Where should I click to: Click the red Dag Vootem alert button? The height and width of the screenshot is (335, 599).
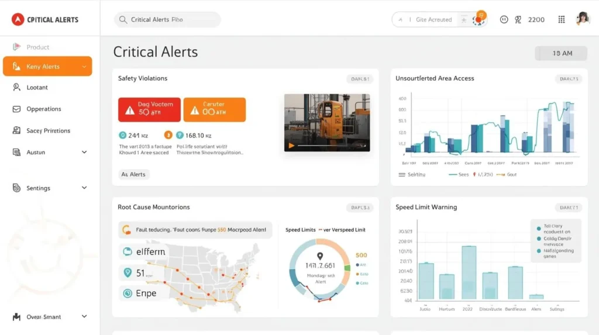tap(150, 109)
